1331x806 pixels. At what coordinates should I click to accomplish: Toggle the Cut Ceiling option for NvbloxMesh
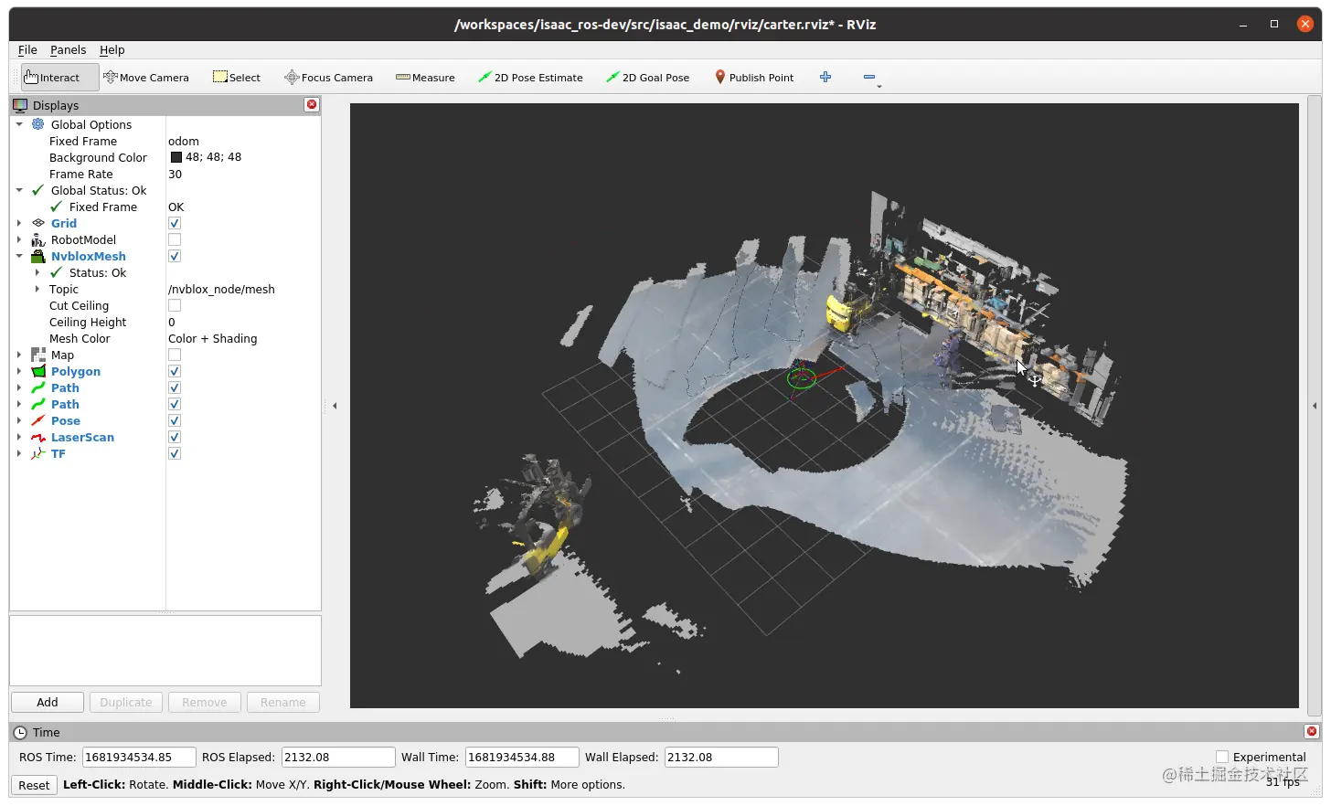[174, 305]
